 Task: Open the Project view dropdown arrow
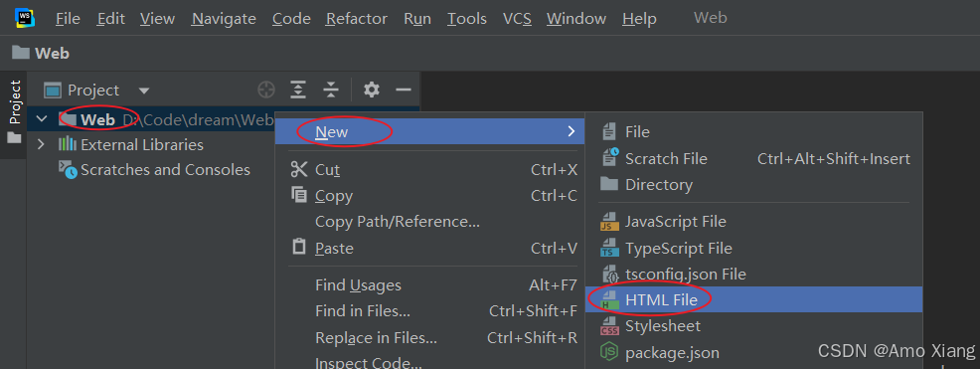pos(144,92)
